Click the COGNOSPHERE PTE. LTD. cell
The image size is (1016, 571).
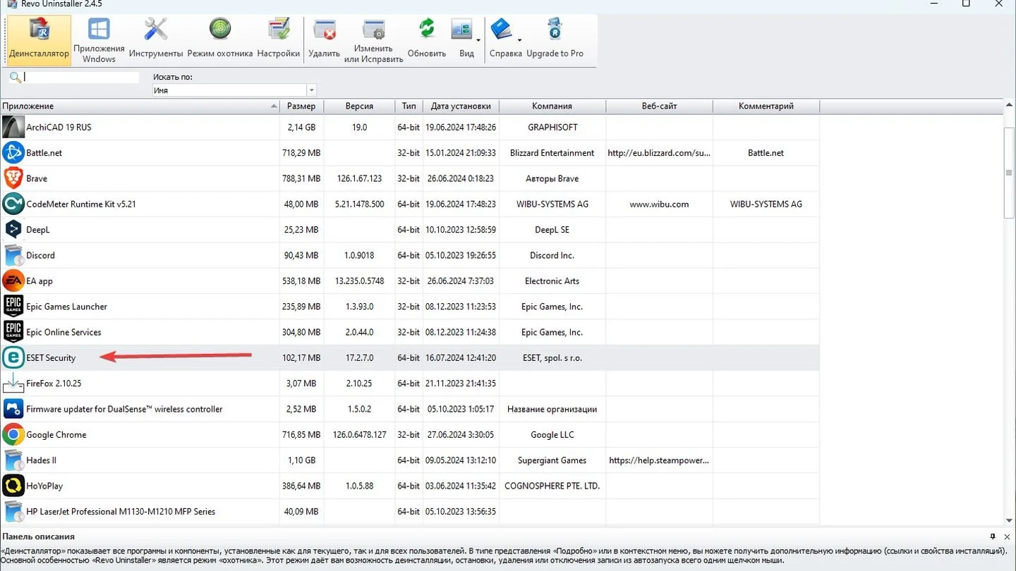click(552, 486)
